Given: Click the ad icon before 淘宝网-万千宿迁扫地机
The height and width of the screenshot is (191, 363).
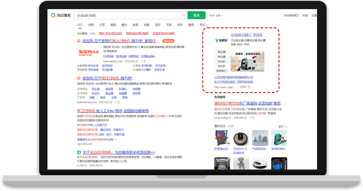Looking at the screenshot, I should coord(79,78).
